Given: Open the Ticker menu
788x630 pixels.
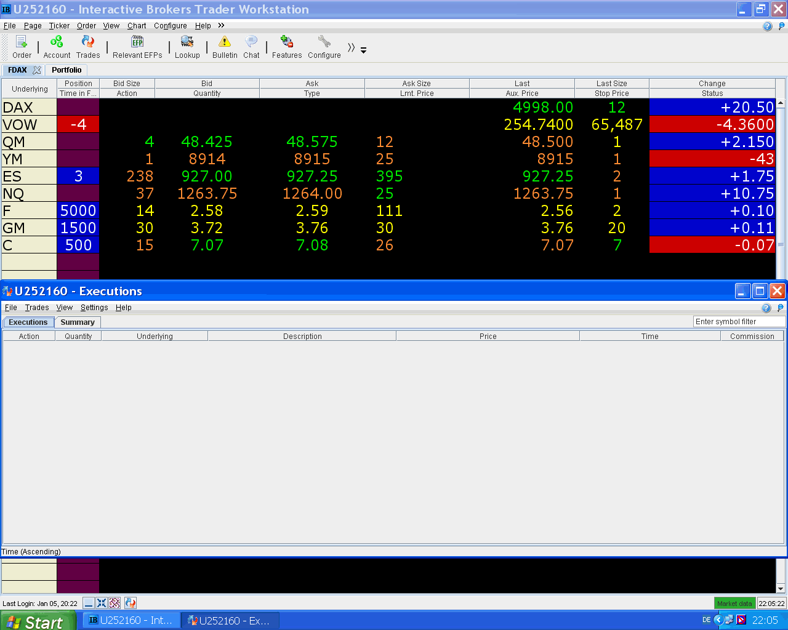Looking at the screenshot, I should (59, 26).
